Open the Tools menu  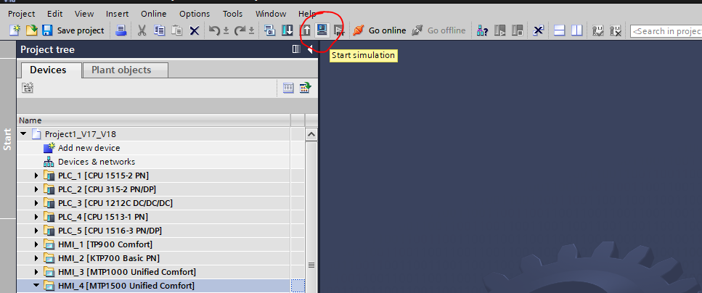point(232,14)
